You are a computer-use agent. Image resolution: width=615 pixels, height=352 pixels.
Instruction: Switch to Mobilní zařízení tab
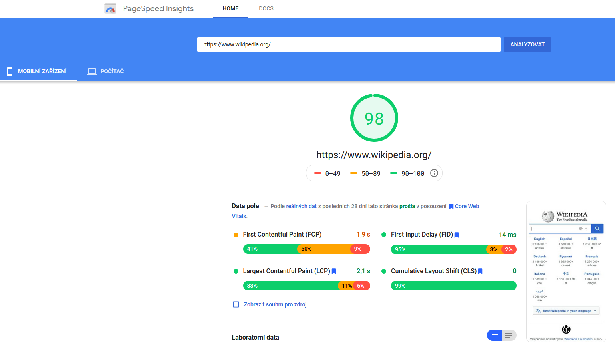tap(38, 71)
